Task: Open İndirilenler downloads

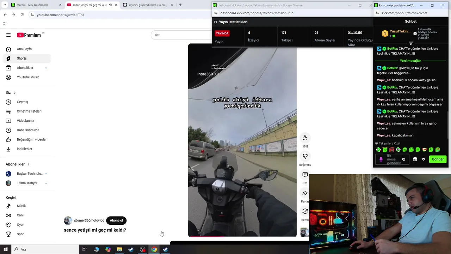Action: (27, 149)
